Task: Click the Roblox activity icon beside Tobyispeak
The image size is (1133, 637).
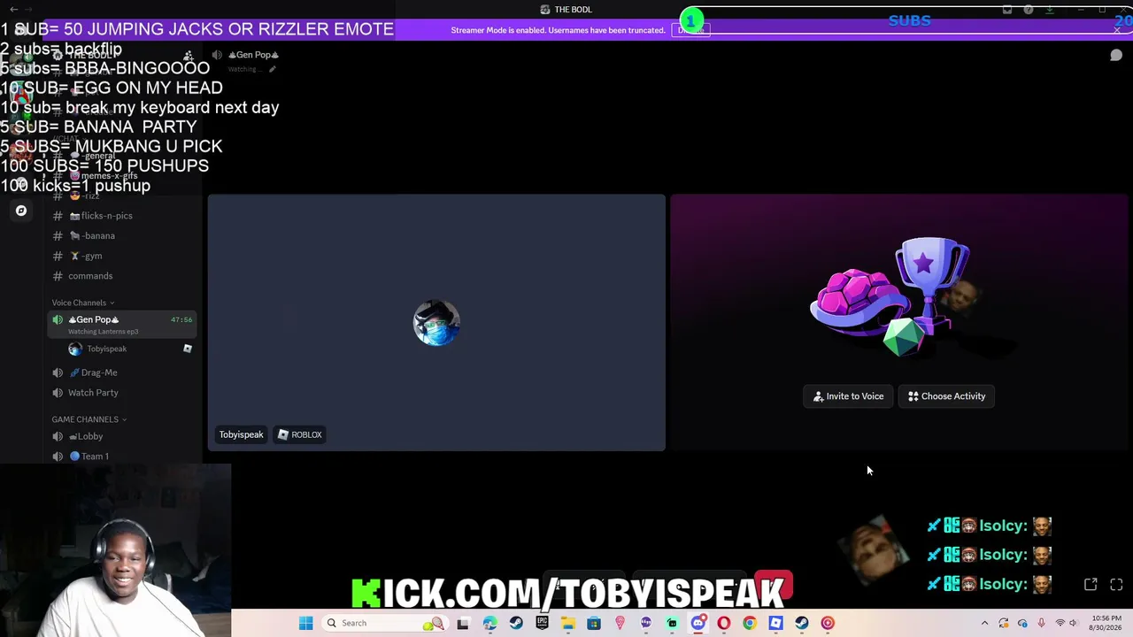Action: click(188, 349)
